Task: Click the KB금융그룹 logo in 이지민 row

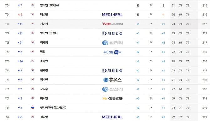Action: 113,98
